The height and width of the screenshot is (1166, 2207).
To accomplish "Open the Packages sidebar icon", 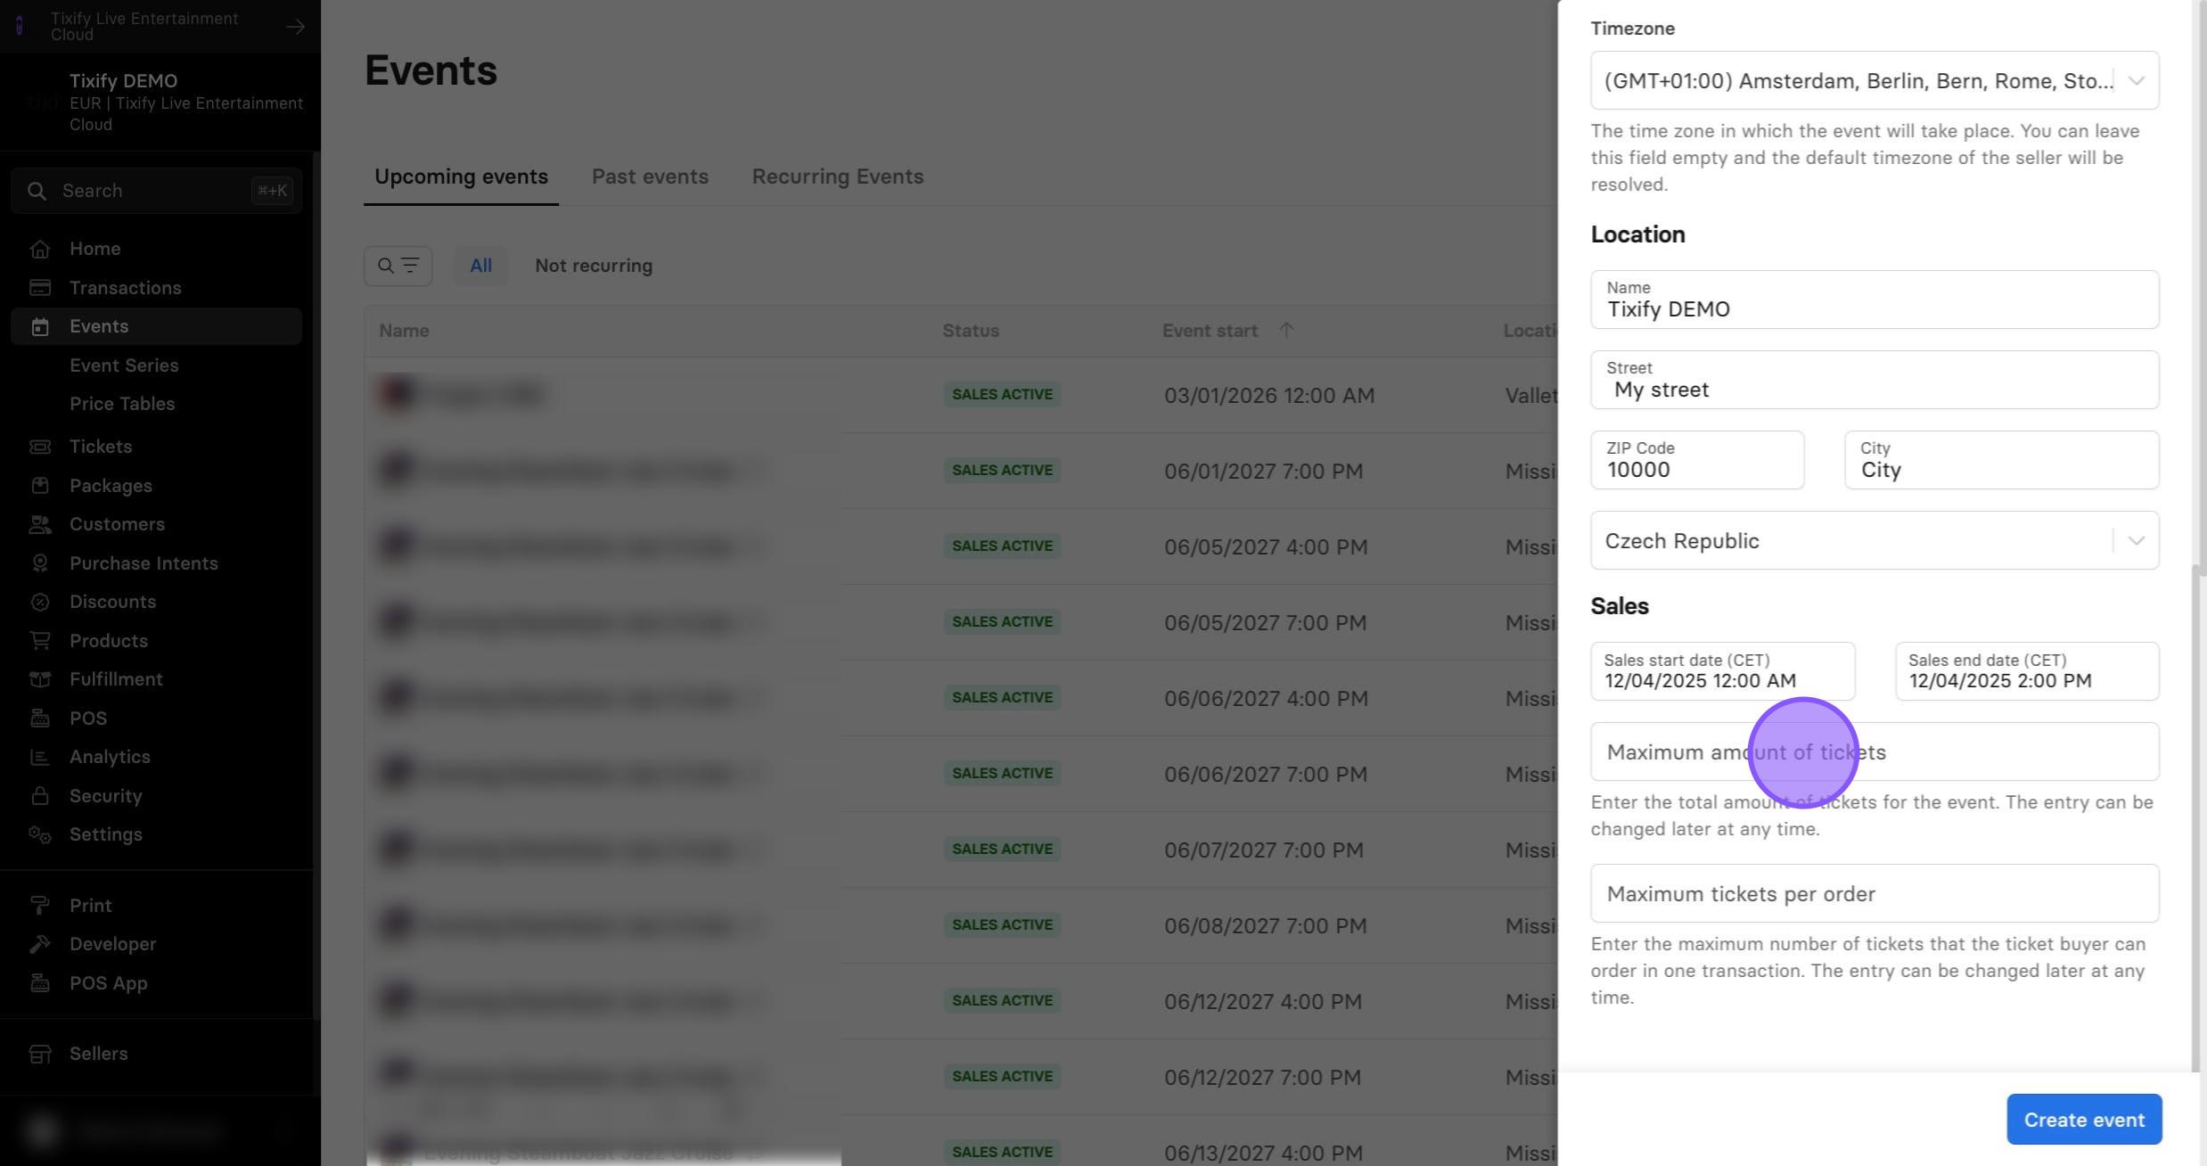I will [39, 486].
